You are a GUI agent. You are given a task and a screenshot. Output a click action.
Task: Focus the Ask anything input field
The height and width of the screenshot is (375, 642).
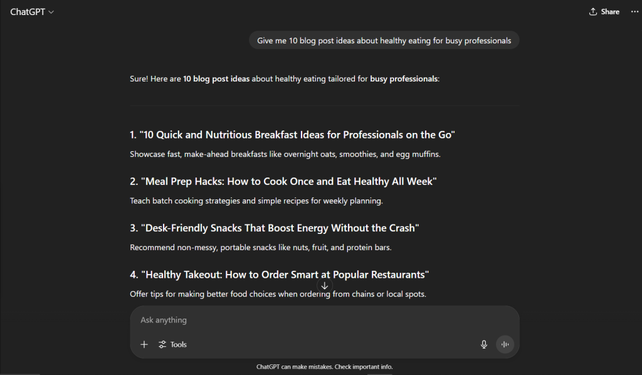(324, 320)
